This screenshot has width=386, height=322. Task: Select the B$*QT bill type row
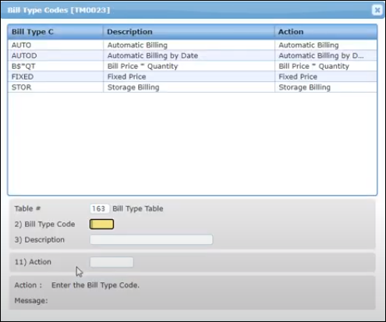[193, 66]
